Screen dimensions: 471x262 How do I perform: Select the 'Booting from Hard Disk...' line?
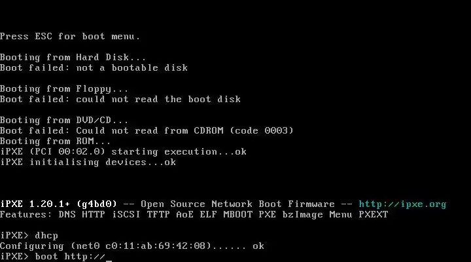click(73, 58)
